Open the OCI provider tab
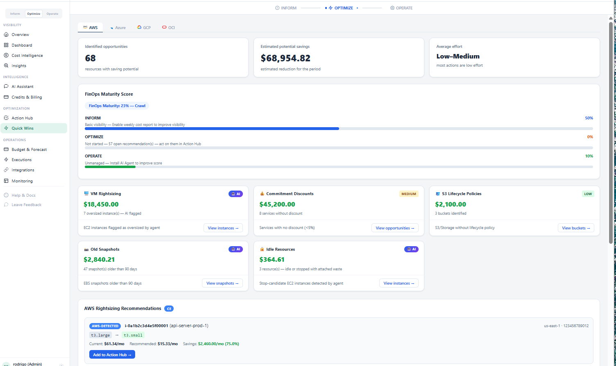This screenshot has width=616, height=366. (168, 27)
